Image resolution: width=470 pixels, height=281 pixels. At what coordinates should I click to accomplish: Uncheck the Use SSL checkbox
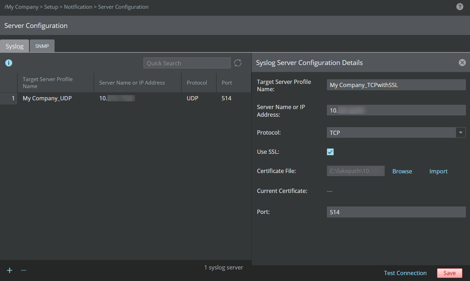(330, 152)
